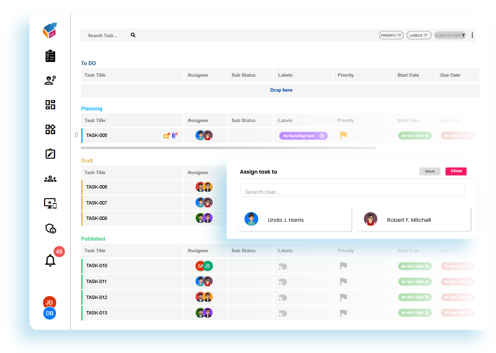Click assignee avatars of TASK-010
496x353 pixels.
coord(204,266)
